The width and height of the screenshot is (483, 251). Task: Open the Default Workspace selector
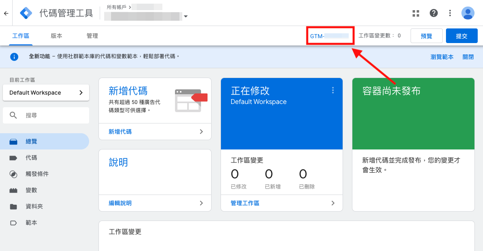click(46, 93)
